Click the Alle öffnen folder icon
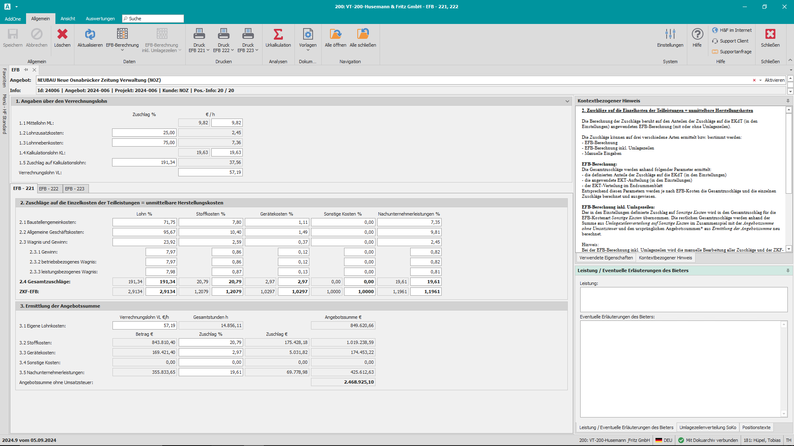The width and height of the screenshot is (794, 446). (x=335, y=34)
